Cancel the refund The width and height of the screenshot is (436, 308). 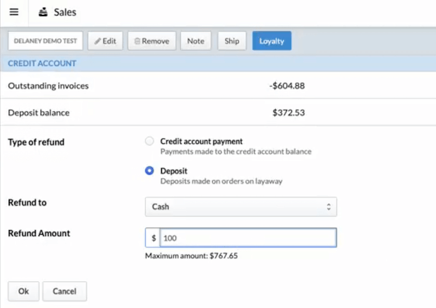pyautogui.click(x=65, y=291)
